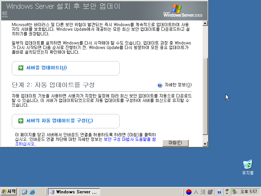
Task: Click the Windows Server taskbar button
Action: pyautogui.click(x=74, y=192)
